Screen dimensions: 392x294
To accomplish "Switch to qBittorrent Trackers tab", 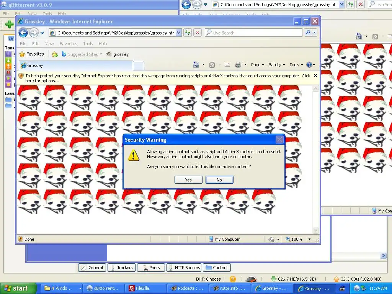I will 122,268.
